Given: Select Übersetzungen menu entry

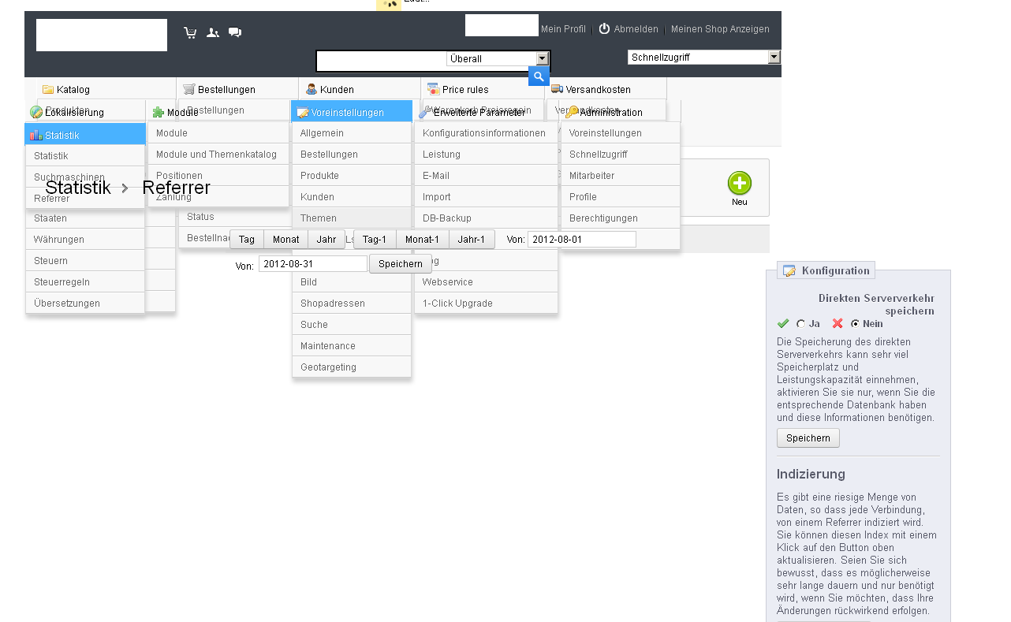Looking at the screenshot, I should (x=85, y=303).
